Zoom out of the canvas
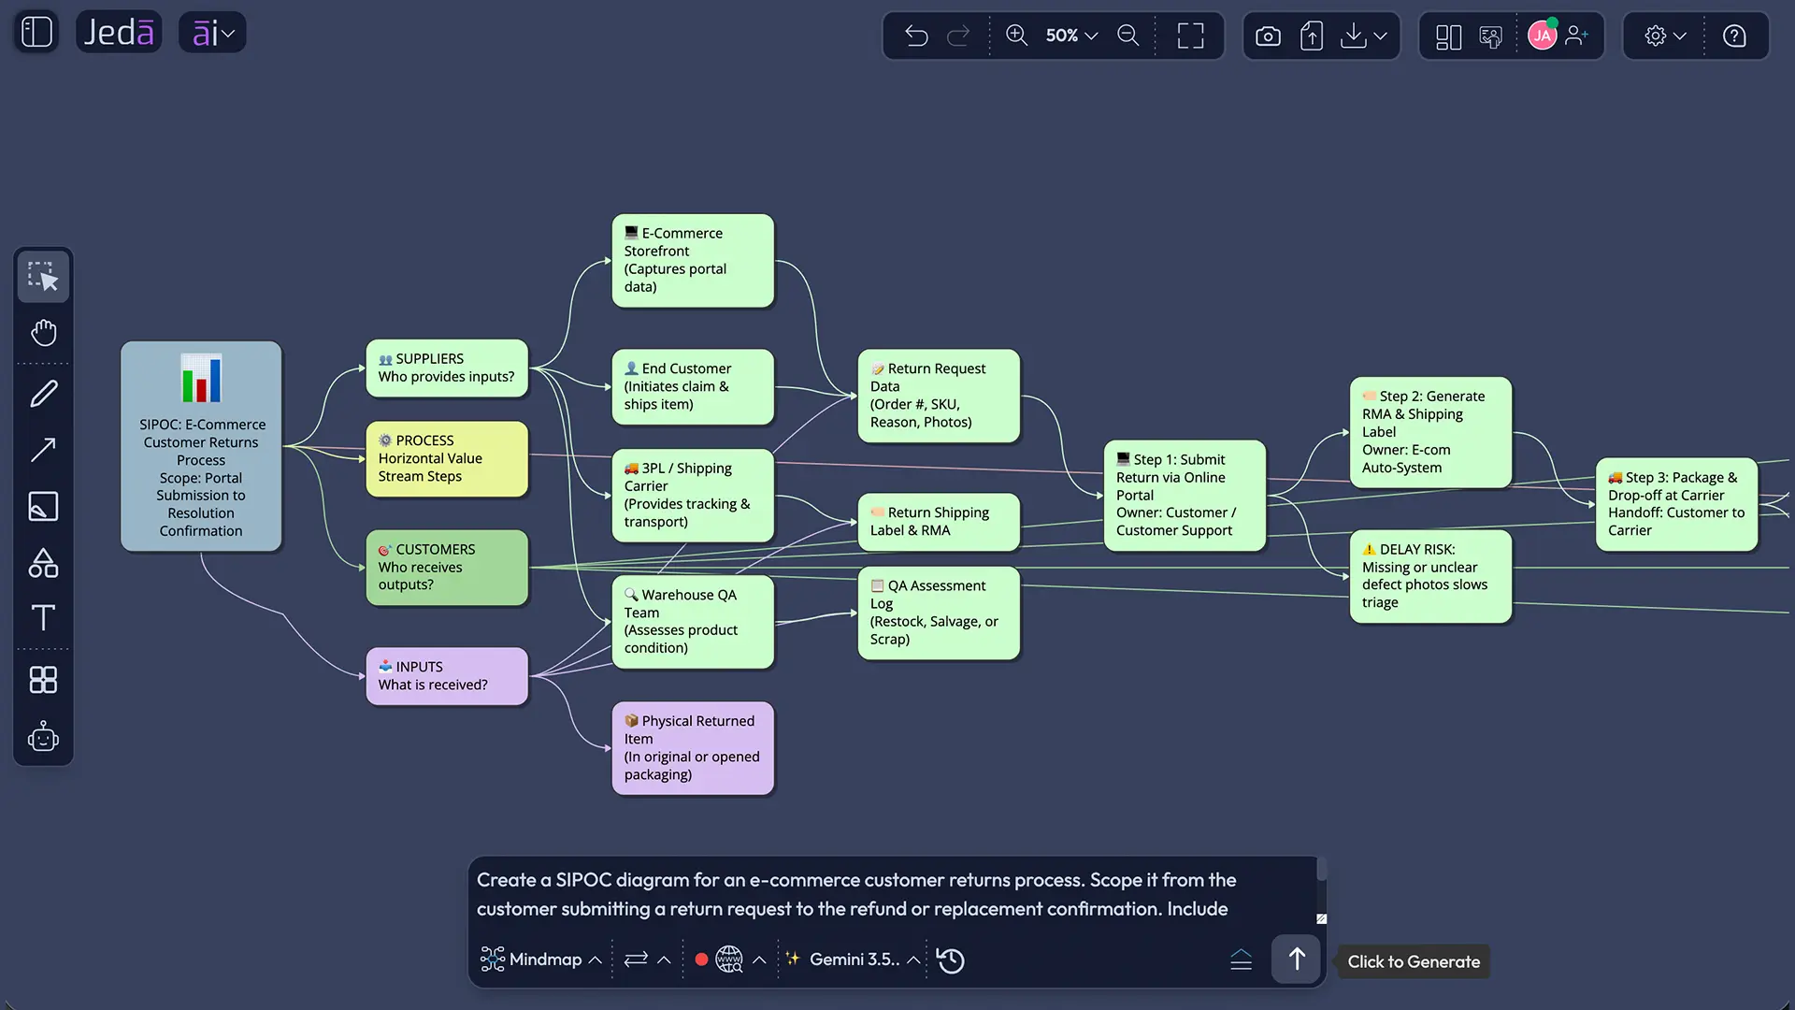1795x1010 pixels. coord(1128,36)
